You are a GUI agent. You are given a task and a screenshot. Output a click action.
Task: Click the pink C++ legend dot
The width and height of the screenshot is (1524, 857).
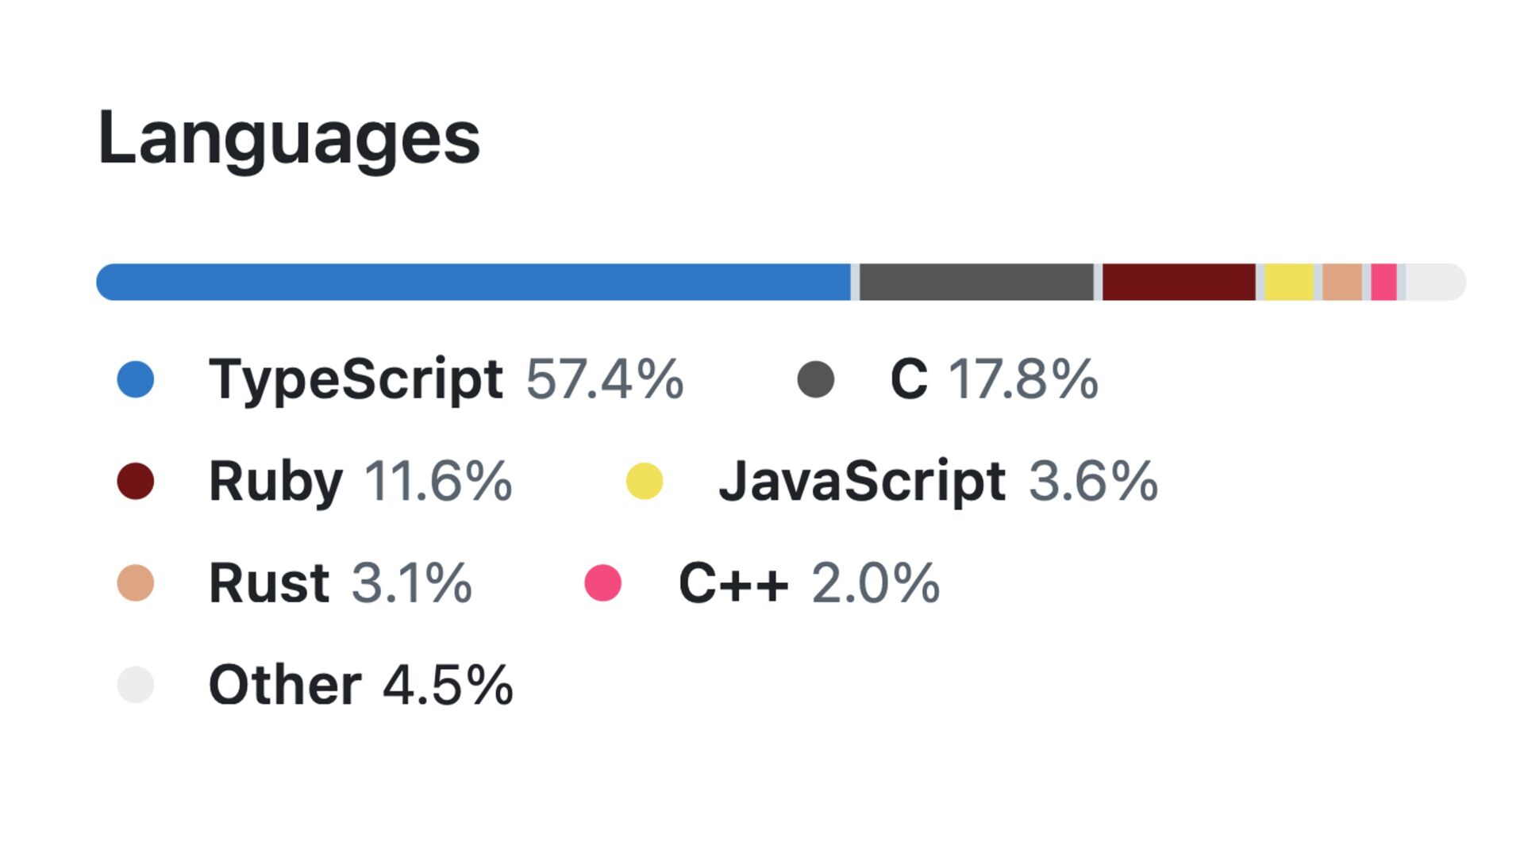[603, 583]
